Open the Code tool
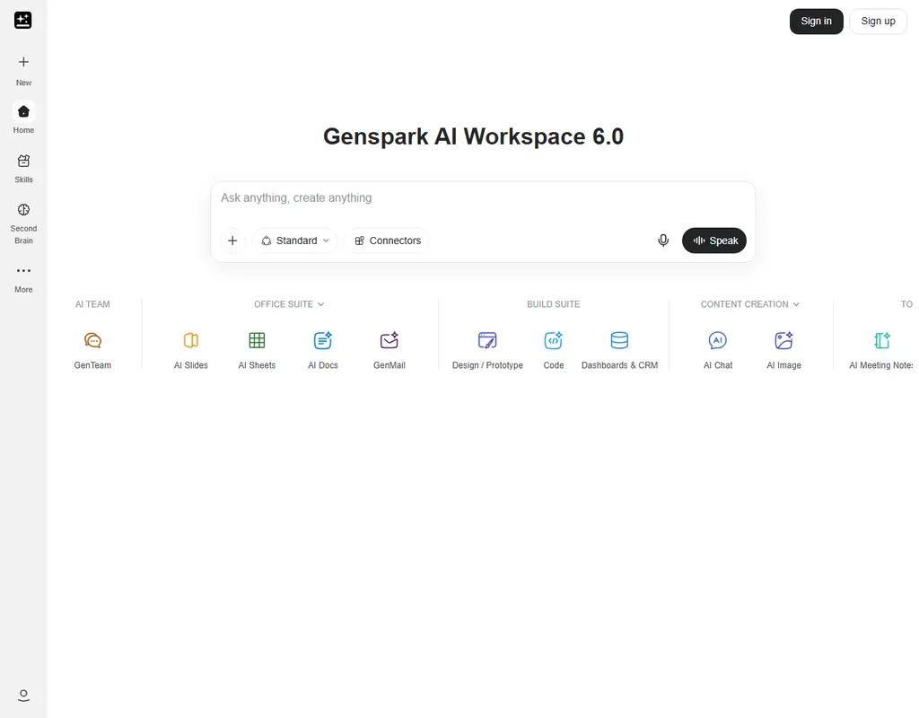919x718 pixels. click(553, 350)
